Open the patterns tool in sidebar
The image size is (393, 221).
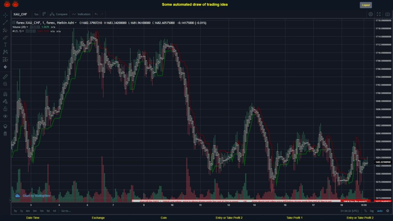click(5, 52)
